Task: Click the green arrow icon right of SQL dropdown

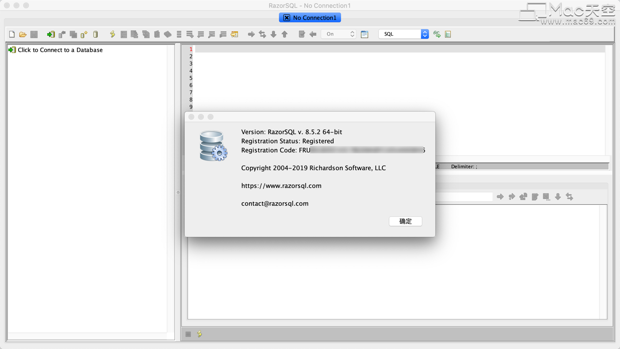Action: 437,34
